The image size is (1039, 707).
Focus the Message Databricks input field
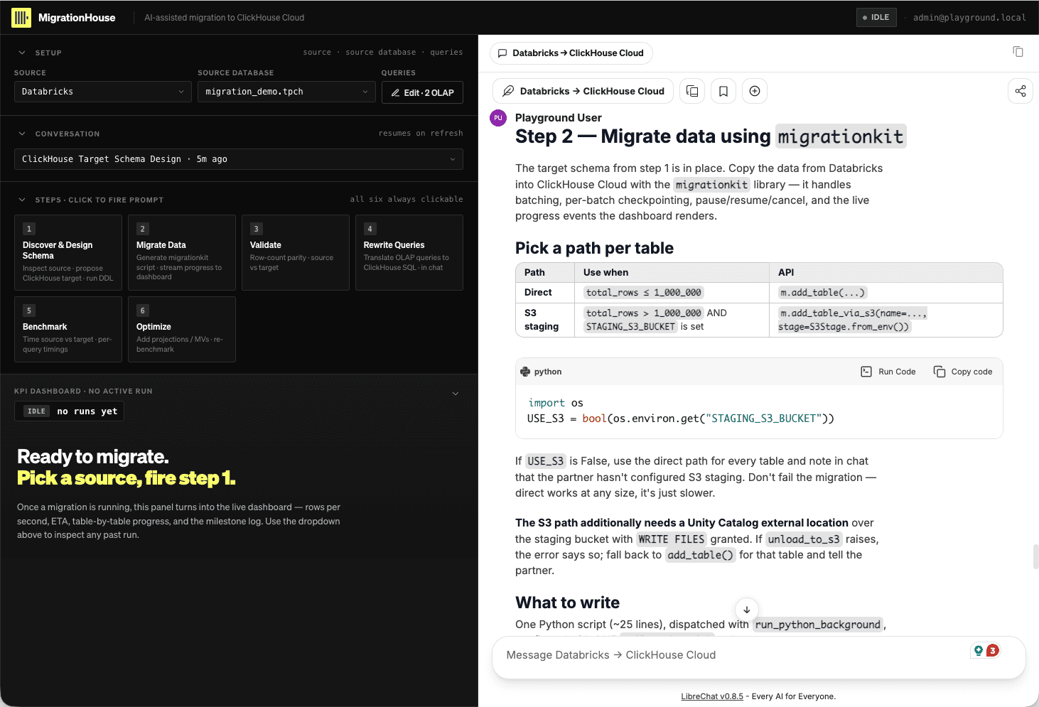pyautogui.click(x=732, y=655)
